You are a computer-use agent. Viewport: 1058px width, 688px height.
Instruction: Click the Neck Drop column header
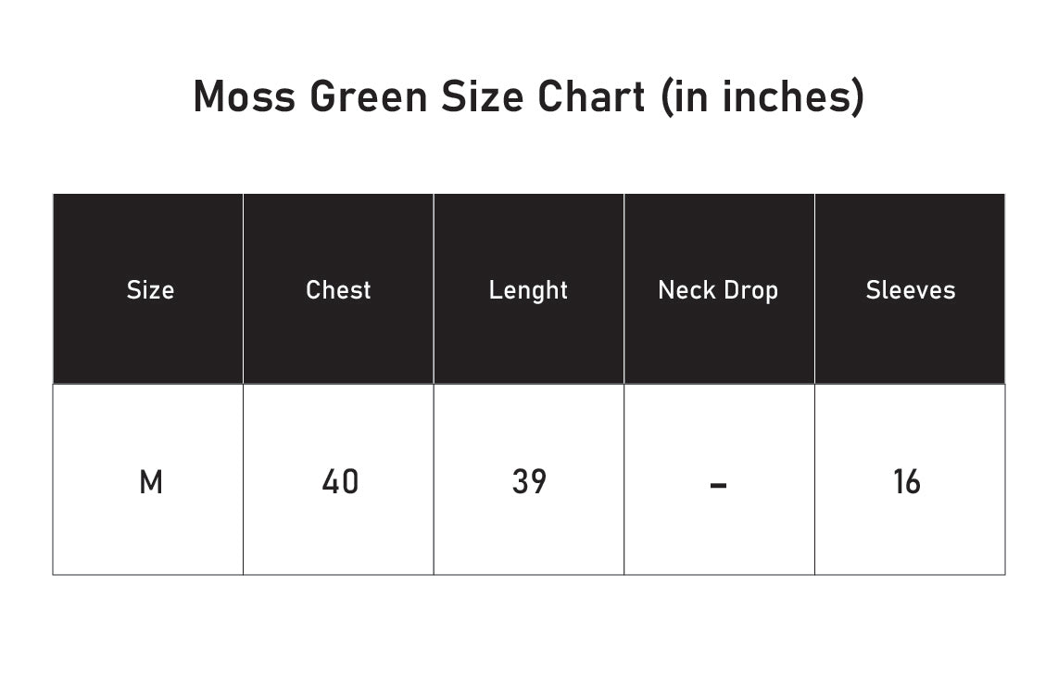point(718,290)
